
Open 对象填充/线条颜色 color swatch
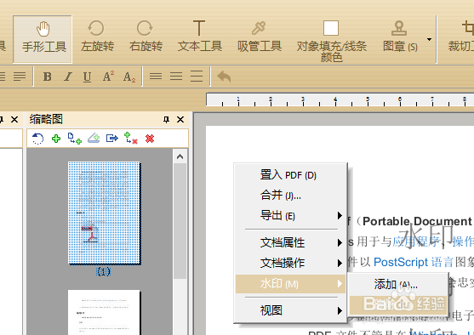click(331, 41)
